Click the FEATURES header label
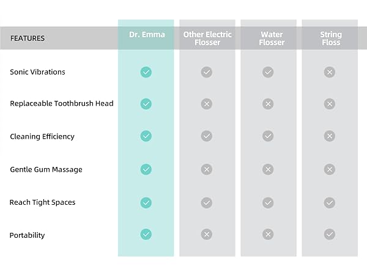The width and height of the screenshot is (367, 275). 27,38
